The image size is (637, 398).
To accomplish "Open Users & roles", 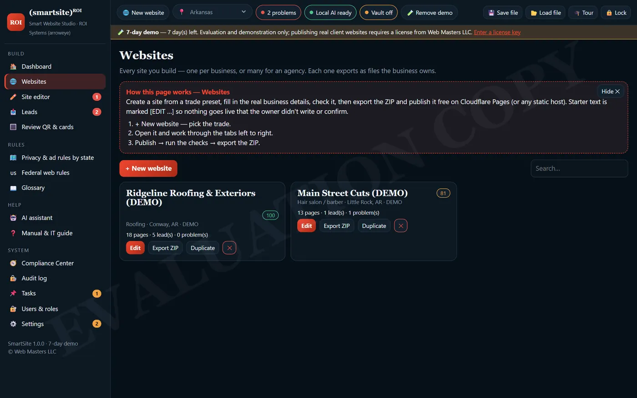I will pyautogui.click(x=55, y=309).
